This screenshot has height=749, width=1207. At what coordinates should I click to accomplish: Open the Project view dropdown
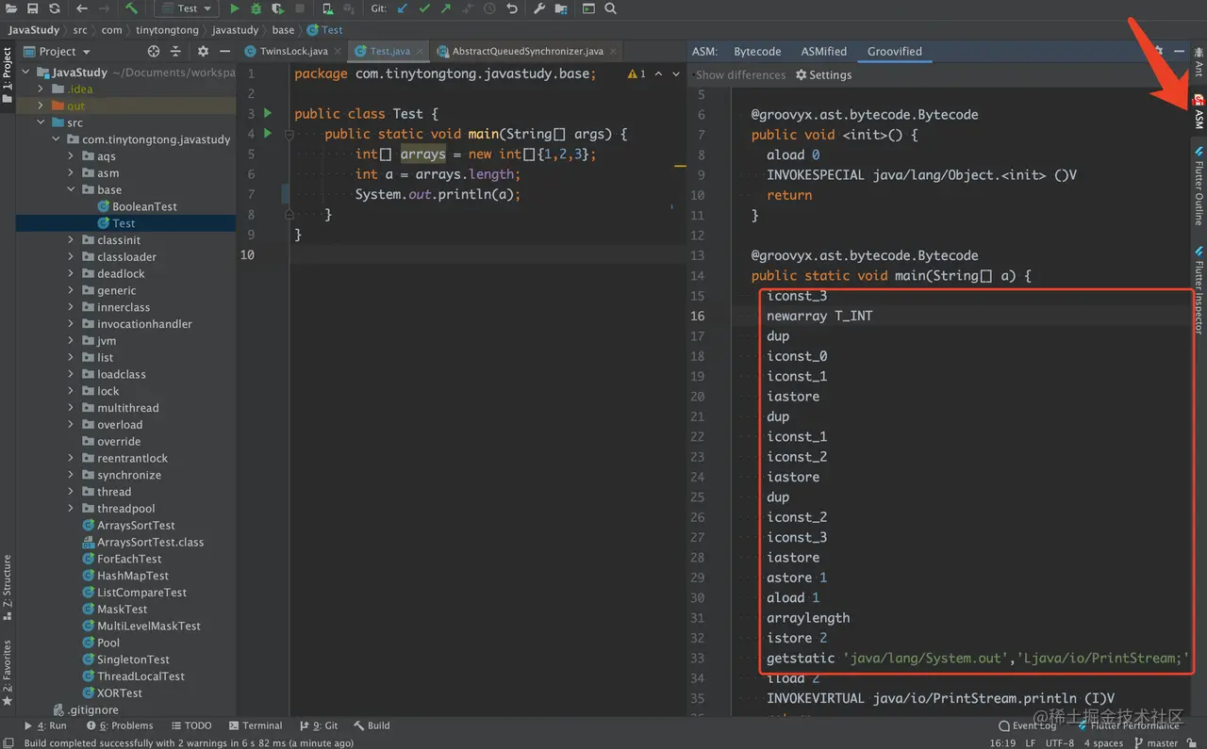pos(58,52)
